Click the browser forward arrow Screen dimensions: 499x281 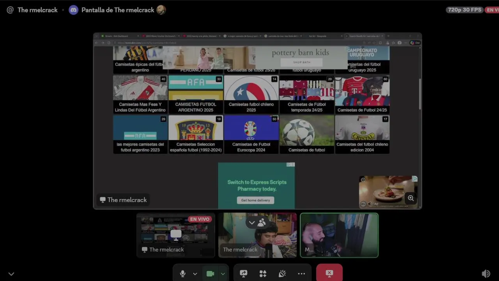click(x=103, y=43)
